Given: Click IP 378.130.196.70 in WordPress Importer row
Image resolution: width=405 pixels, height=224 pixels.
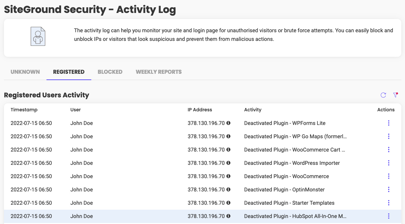Looking at the screenshot, I should tap(206, 163).
